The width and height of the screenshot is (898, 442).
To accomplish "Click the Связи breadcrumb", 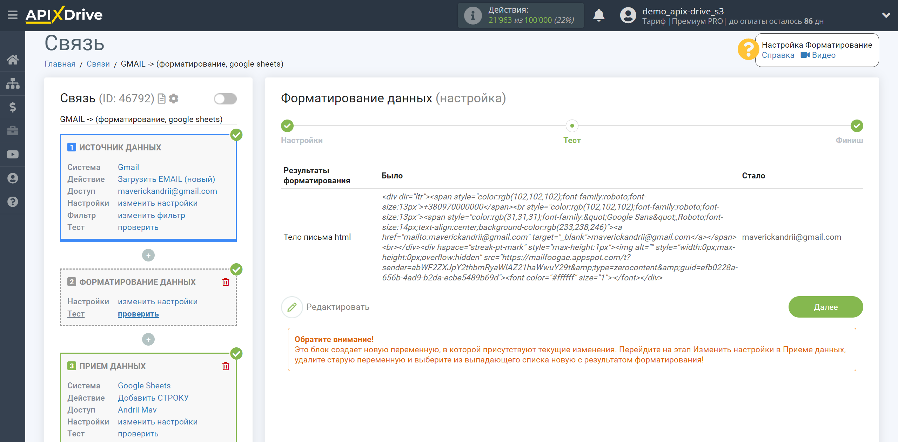I will coord(98,64).
